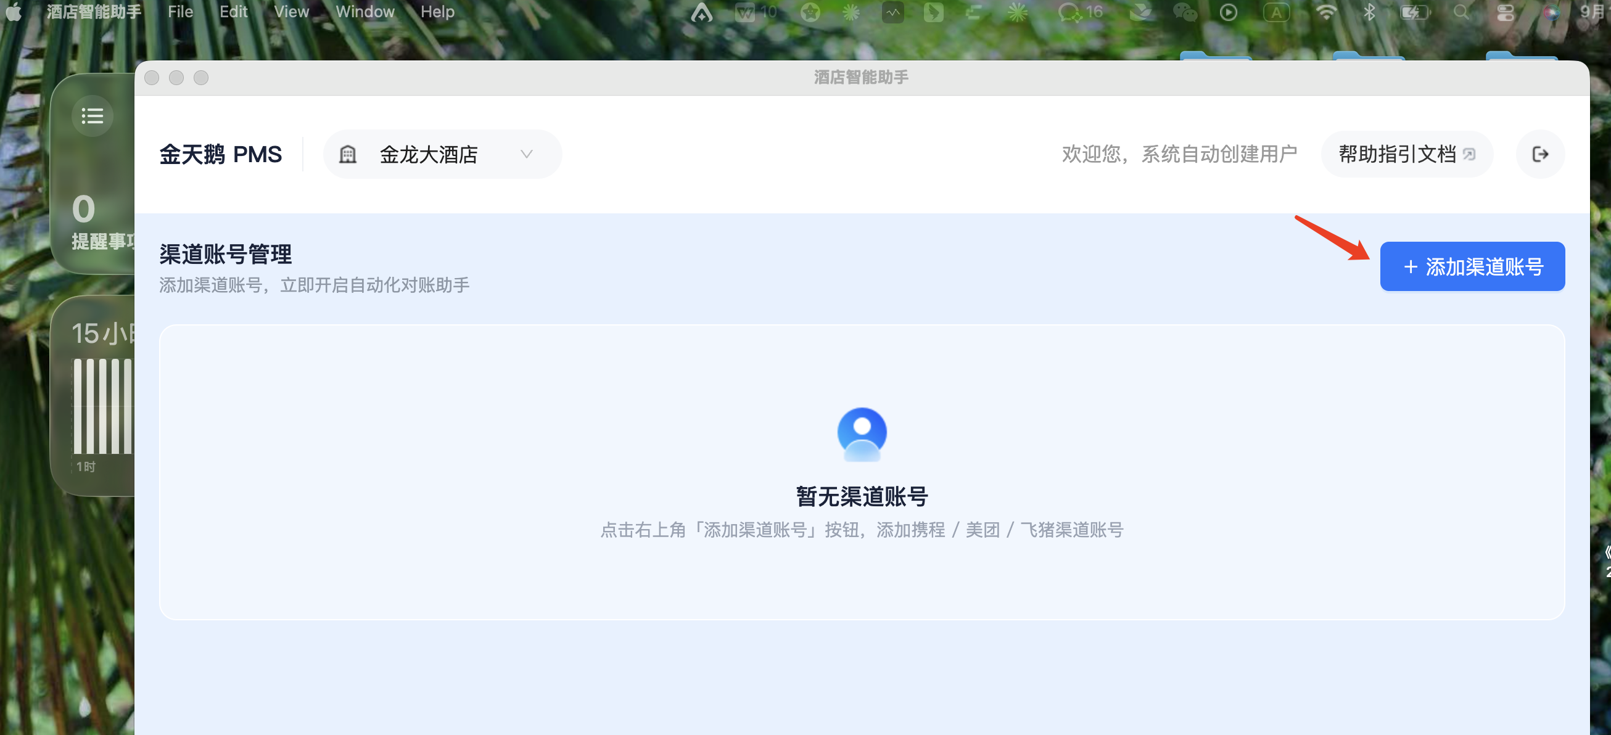Expand the 金龙大酒店 hotel selector
This screenshot has height=735, width=1611.
[442, 154]
